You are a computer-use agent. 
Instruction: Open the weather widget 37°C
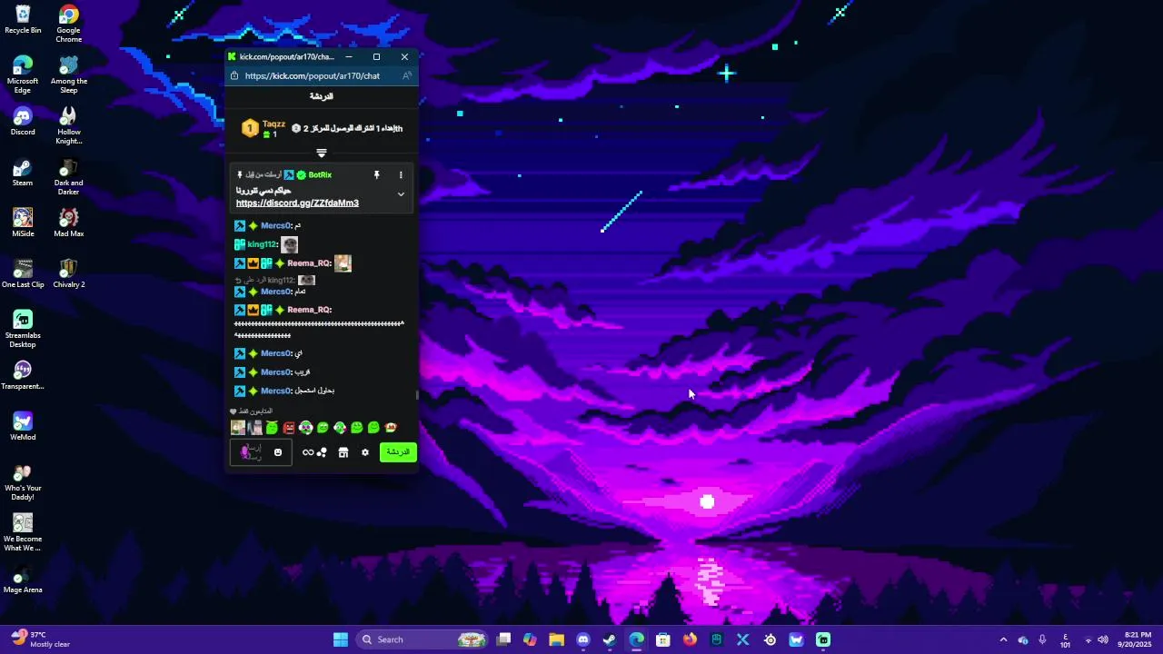[x=42, y=639]
